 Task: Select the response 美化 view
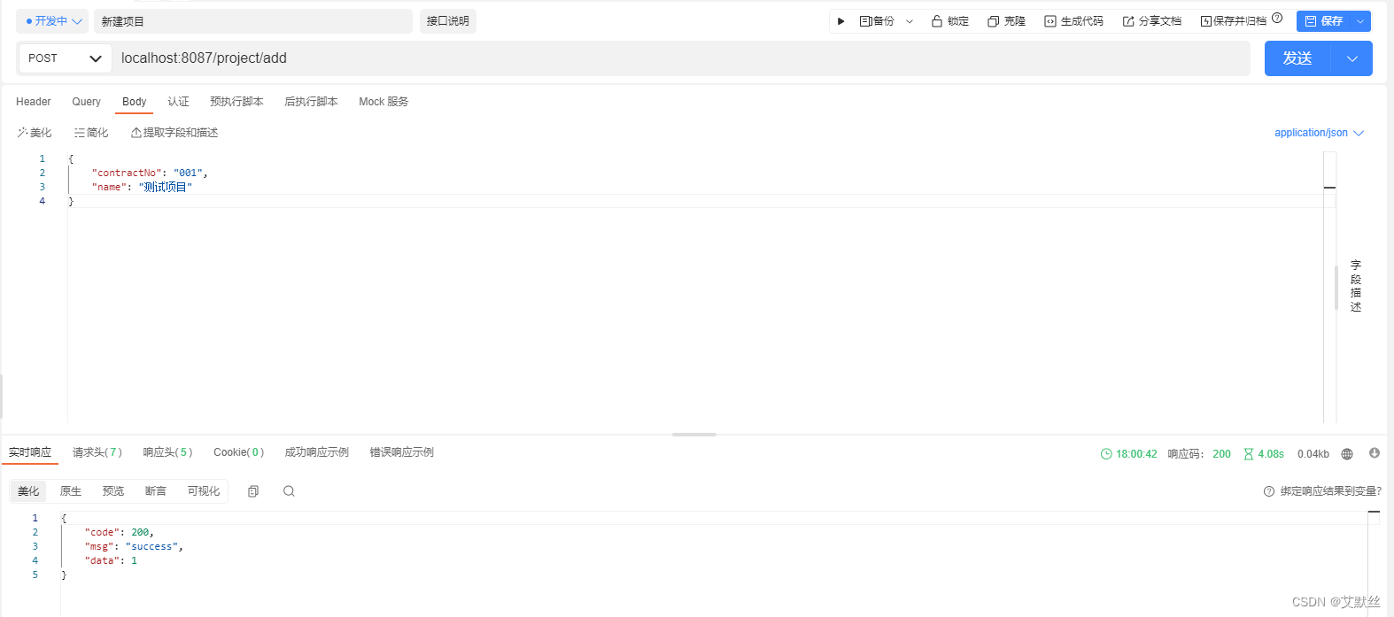coord(28,491)
